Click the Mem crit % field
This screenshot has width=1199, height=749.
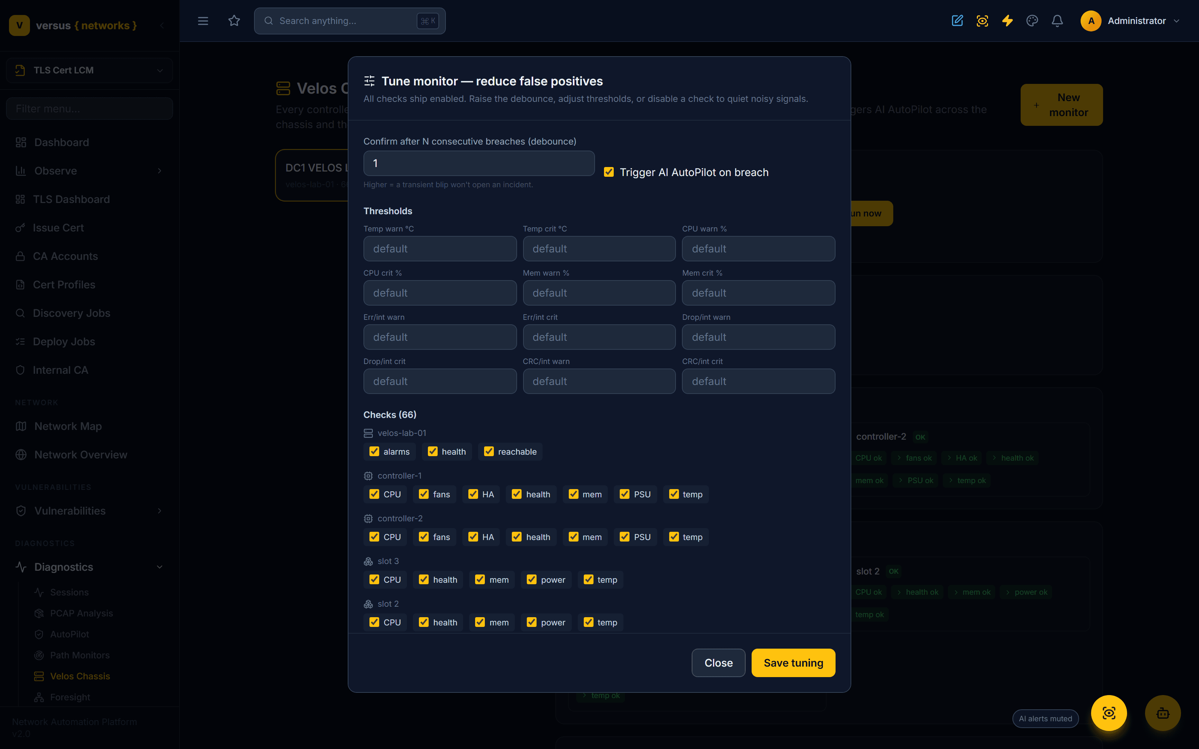[x=758, y=293]
